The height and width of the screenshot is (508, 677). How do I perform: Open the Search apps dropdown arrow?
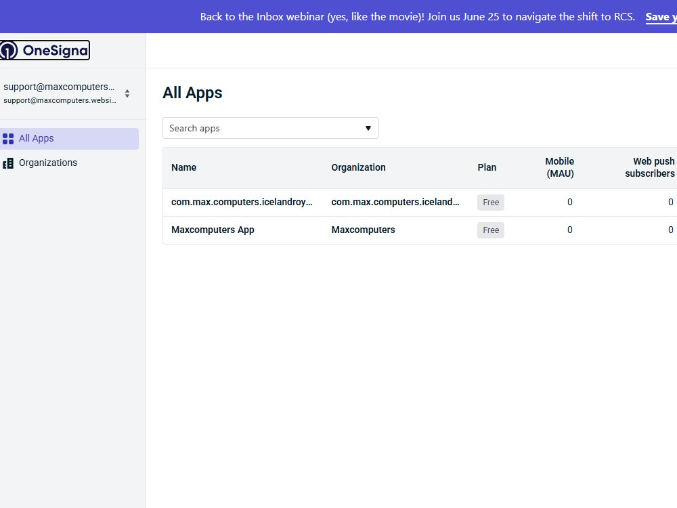coord(368,128)
